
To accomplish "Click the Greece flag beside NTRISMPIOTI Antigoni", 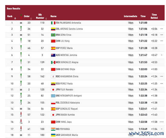I will (x=53, y=96).
